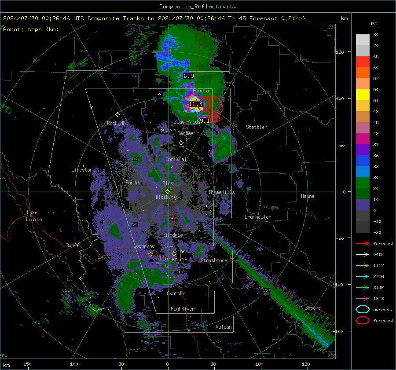Click the Strathmore town label
Image resolution: width=396 pixels, height=370 pixels.
coord(214,260)
